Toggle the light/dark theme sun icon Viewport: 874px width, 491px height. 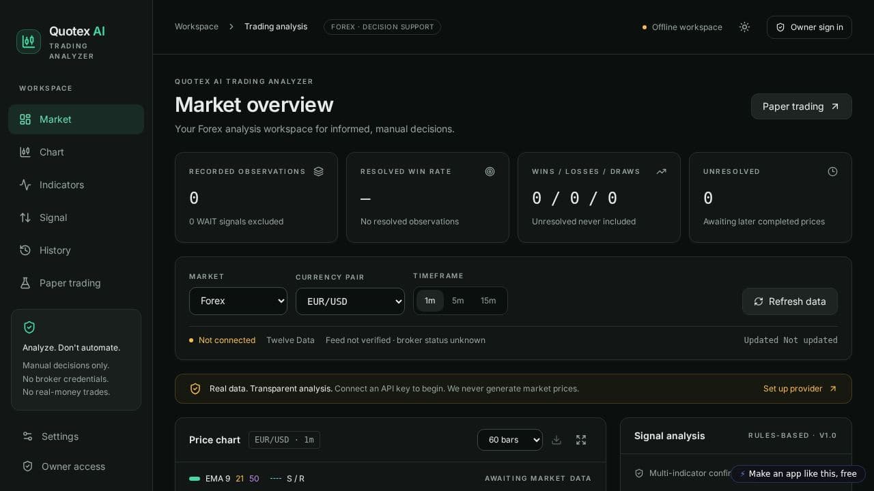[744, 27]
